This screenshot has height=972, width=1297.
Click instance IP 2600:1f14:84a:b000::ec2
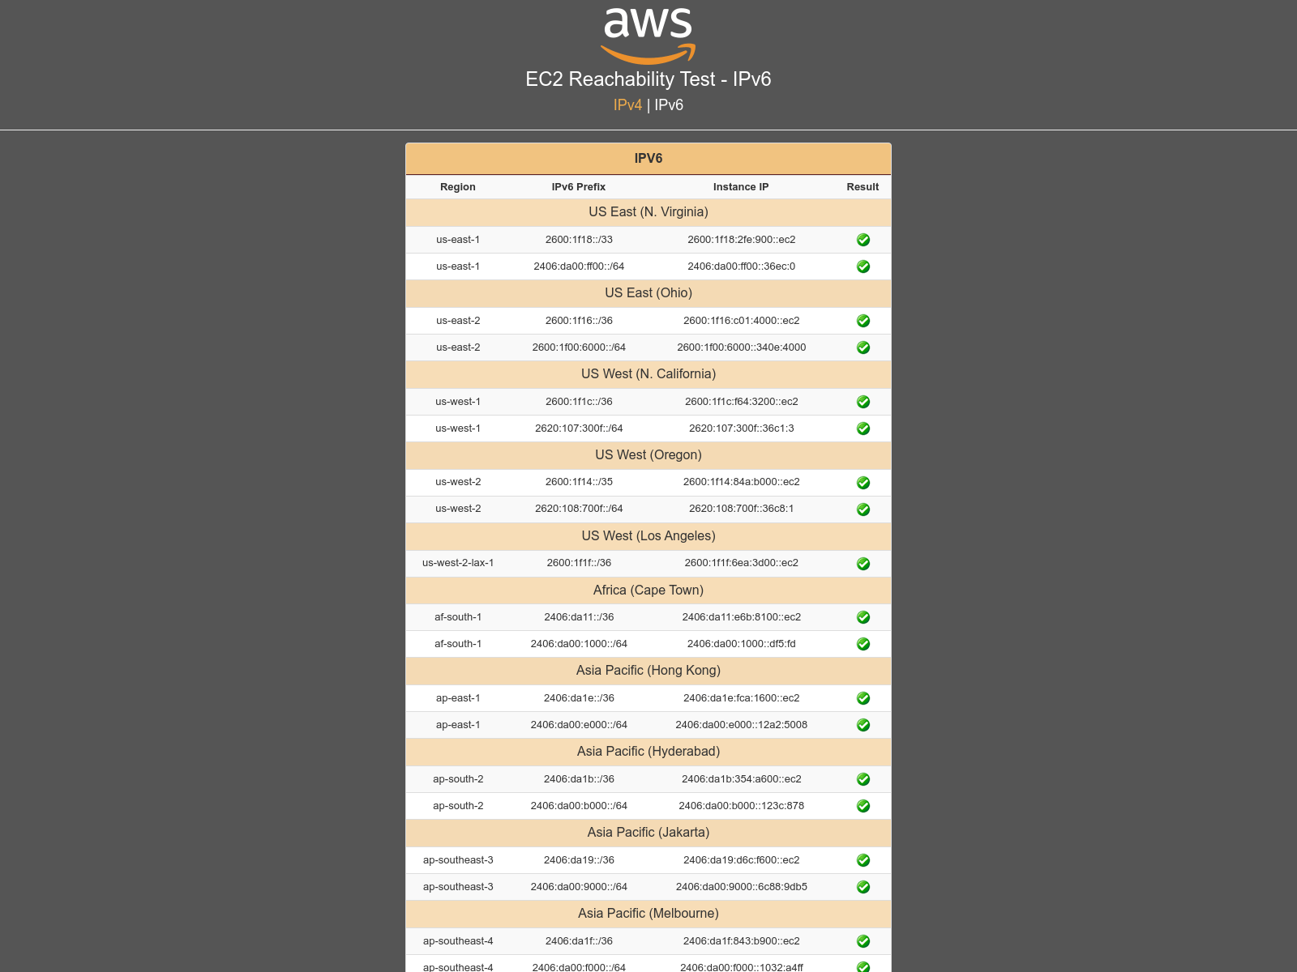point(741,482)
